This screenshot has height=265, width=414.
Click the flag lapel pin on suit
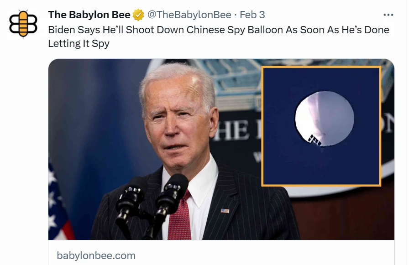coord(225,211)
